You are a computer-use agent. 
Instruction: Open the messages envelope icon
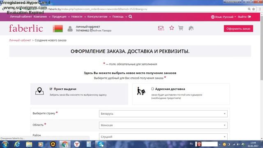coord(161,28)
